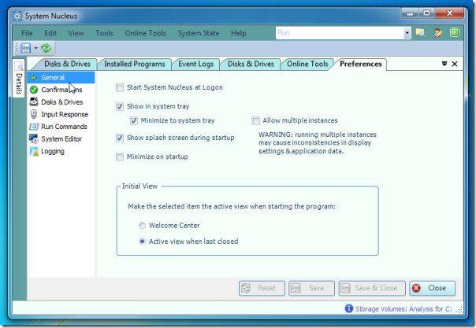Click the mouse icon for Input Response
The width and height of the screenshot is (476, 328).
point(34,114)
